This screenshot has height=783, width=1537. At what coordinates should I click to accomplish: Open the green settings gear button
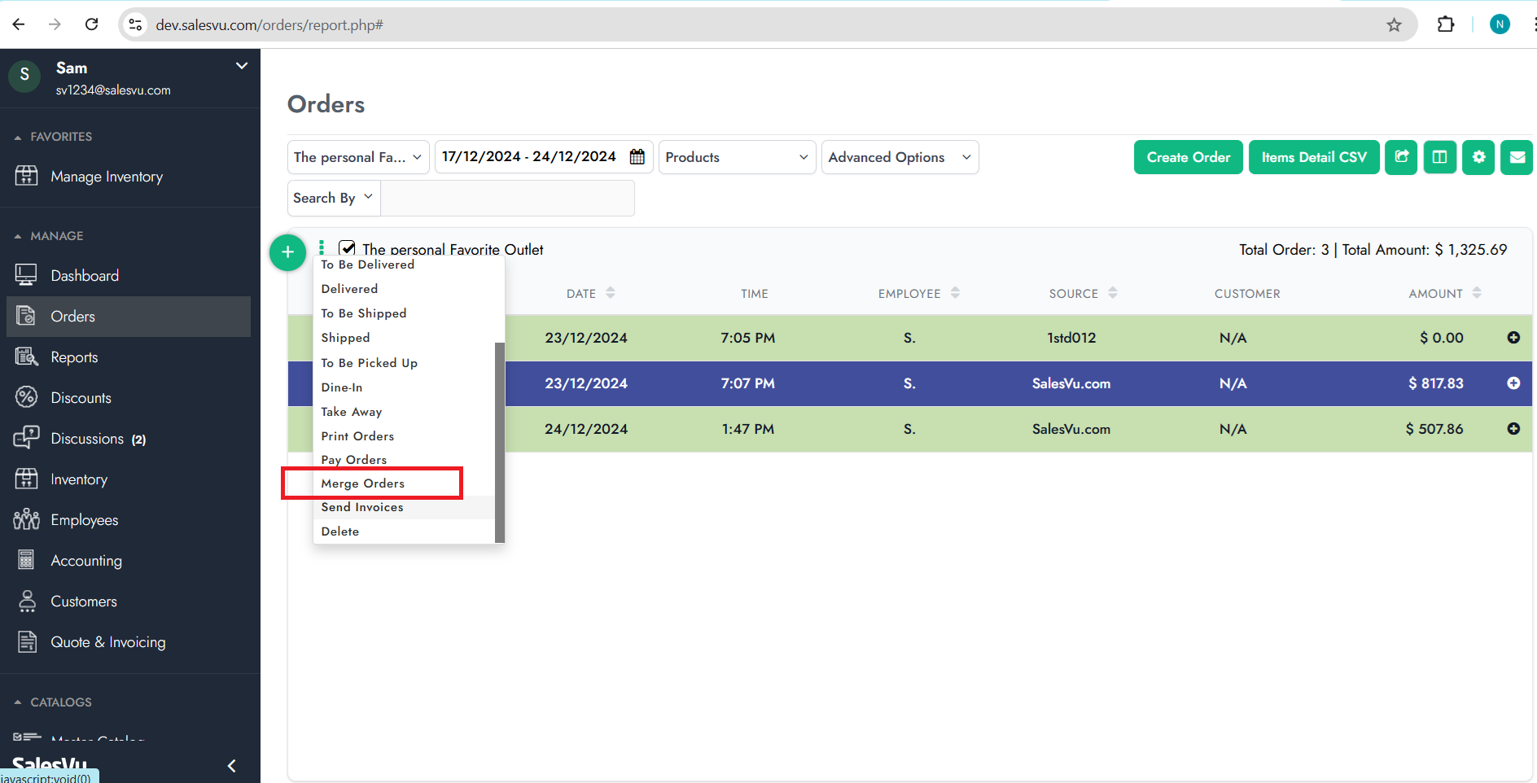[x=1478, y=157]
